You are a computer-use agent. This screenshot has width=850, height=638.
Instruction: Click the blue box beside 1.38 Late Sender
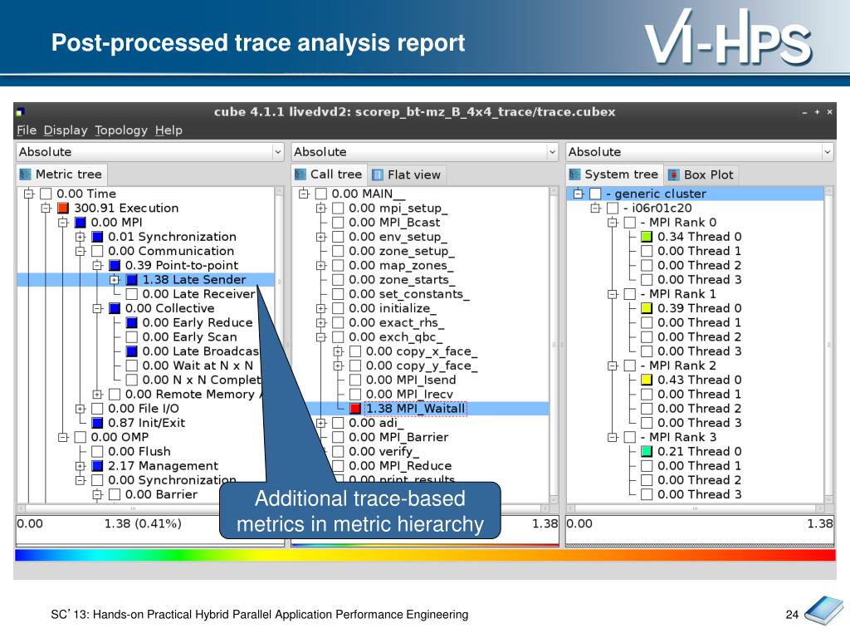[x=132, y=280]
